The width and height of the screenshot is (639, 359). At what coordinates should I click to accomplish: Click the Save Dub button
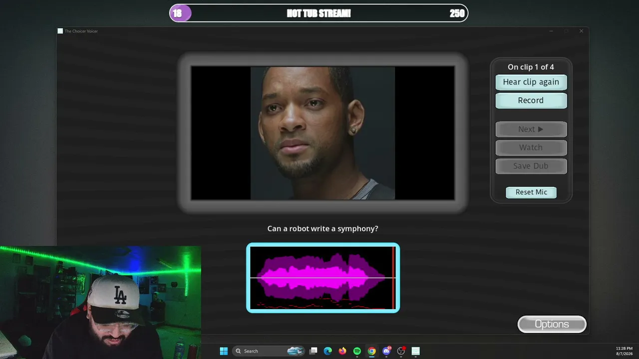[x=531, y=166]
